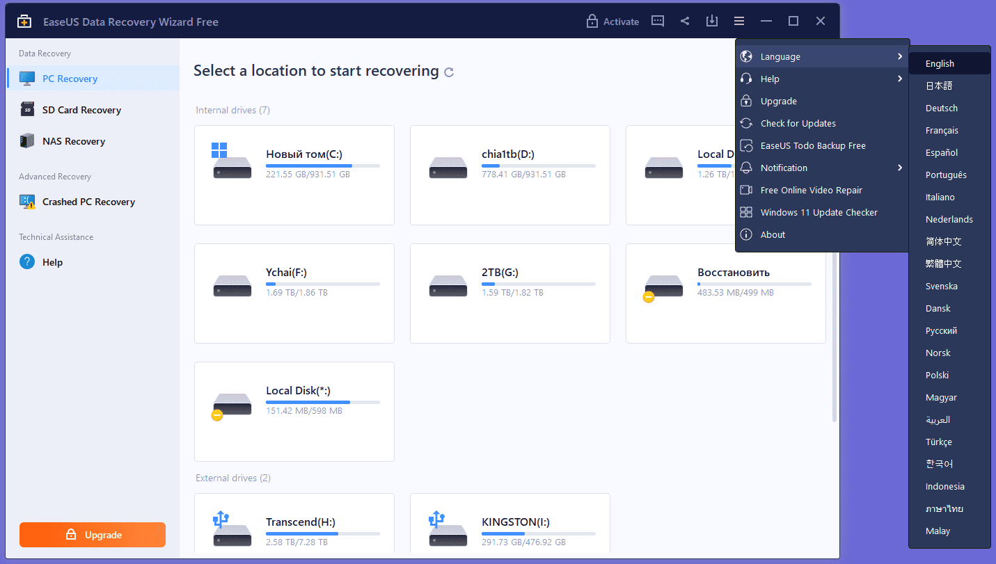This screenshot has width=996, height=564.
Task: Click the usage bar of Transcend(H:)
Action: click(x=323, y=534)
